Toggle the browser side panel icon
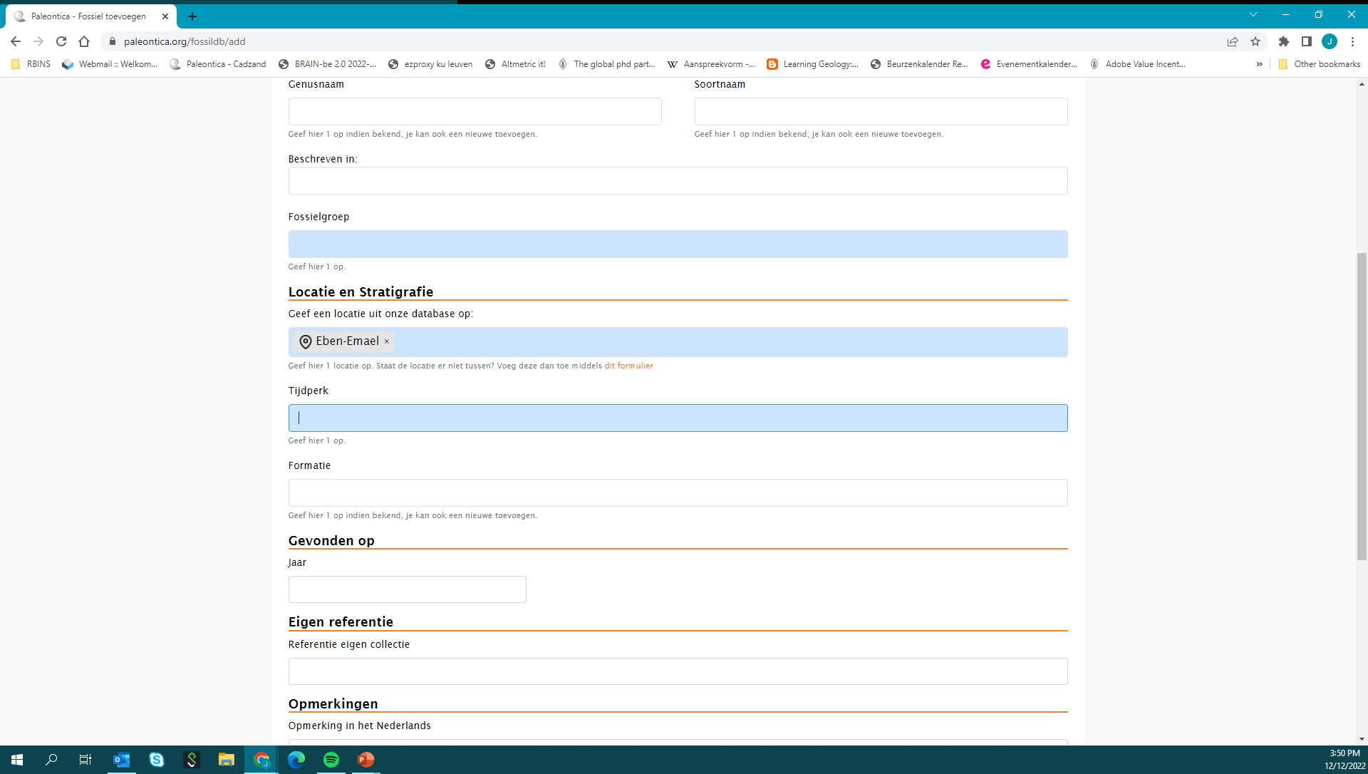This screenshot has width=1368, height=774. pos(1306,41)
